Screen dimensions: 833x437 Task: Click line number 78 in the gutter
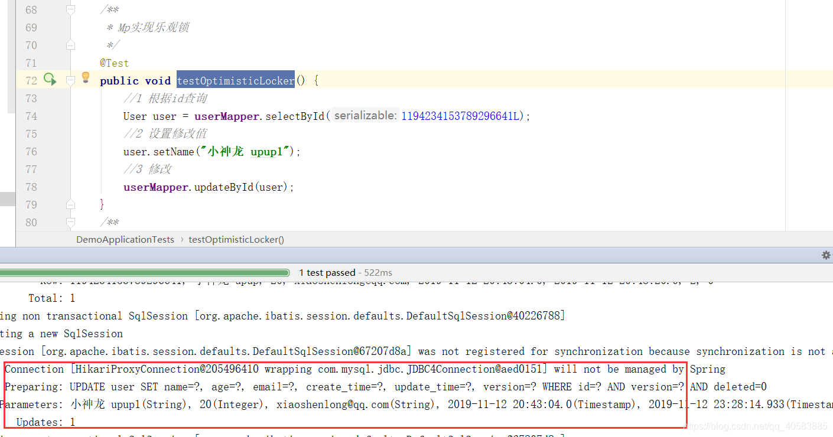pyautogui.click(x=31, y=187)
